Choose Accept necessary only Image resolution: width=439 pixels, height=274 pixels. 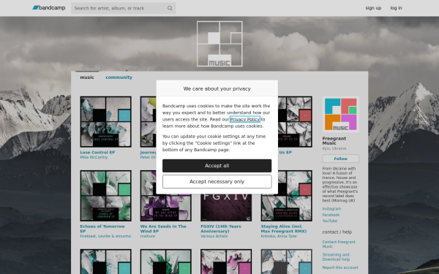pos(217,182)
